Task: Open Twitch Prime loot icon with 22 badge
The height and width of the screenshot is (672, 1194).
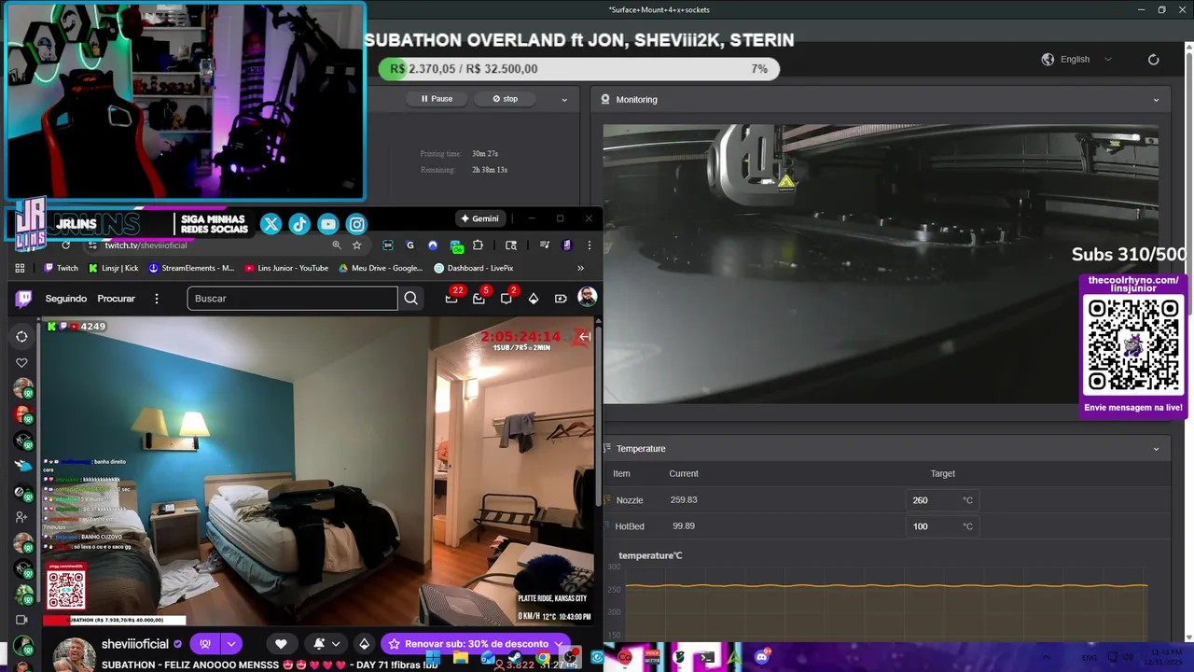Action: [x=451, y=299]
